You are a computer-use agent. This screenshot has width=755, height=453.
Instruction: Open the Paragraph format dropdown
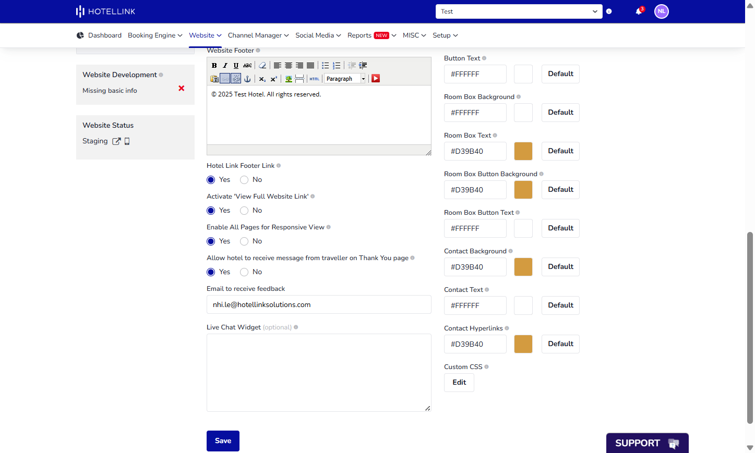(345, 79)
